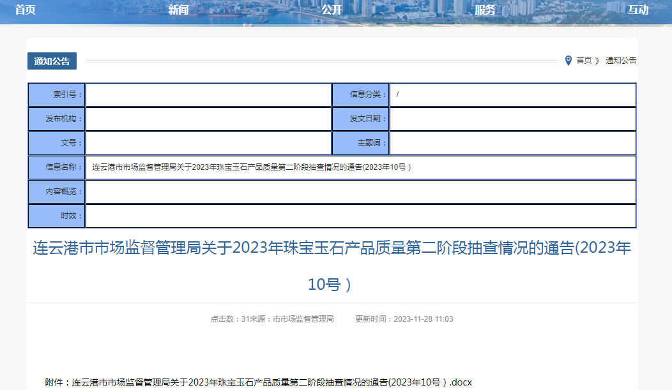
Task: Open the 公开 navigation menu item
Action: [x=332, y=10]
